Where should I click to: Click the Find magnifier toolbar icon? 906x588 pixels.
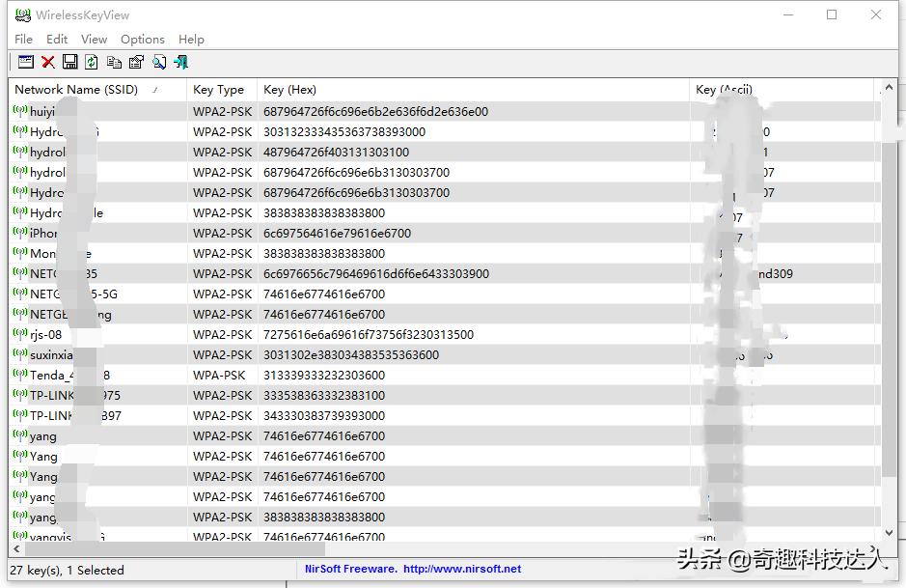[159, 62]
